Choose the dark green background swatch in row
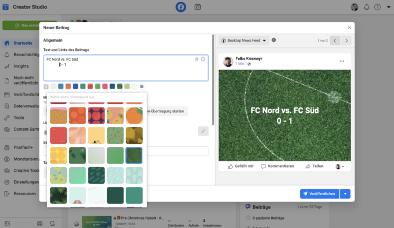 point(119,87)
